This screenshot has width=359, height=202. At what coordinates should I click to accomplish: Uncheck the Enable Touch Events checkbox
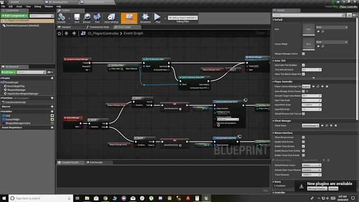click(x=304, y=146)
